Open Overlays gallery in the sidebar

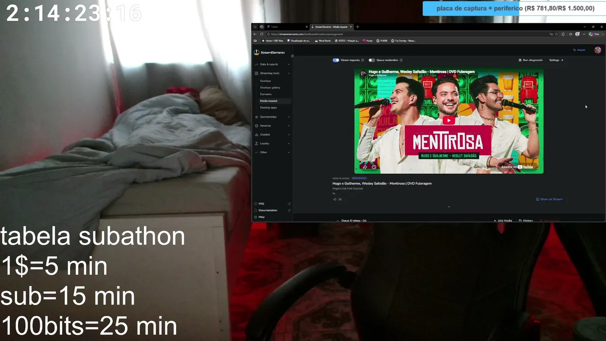270,88
